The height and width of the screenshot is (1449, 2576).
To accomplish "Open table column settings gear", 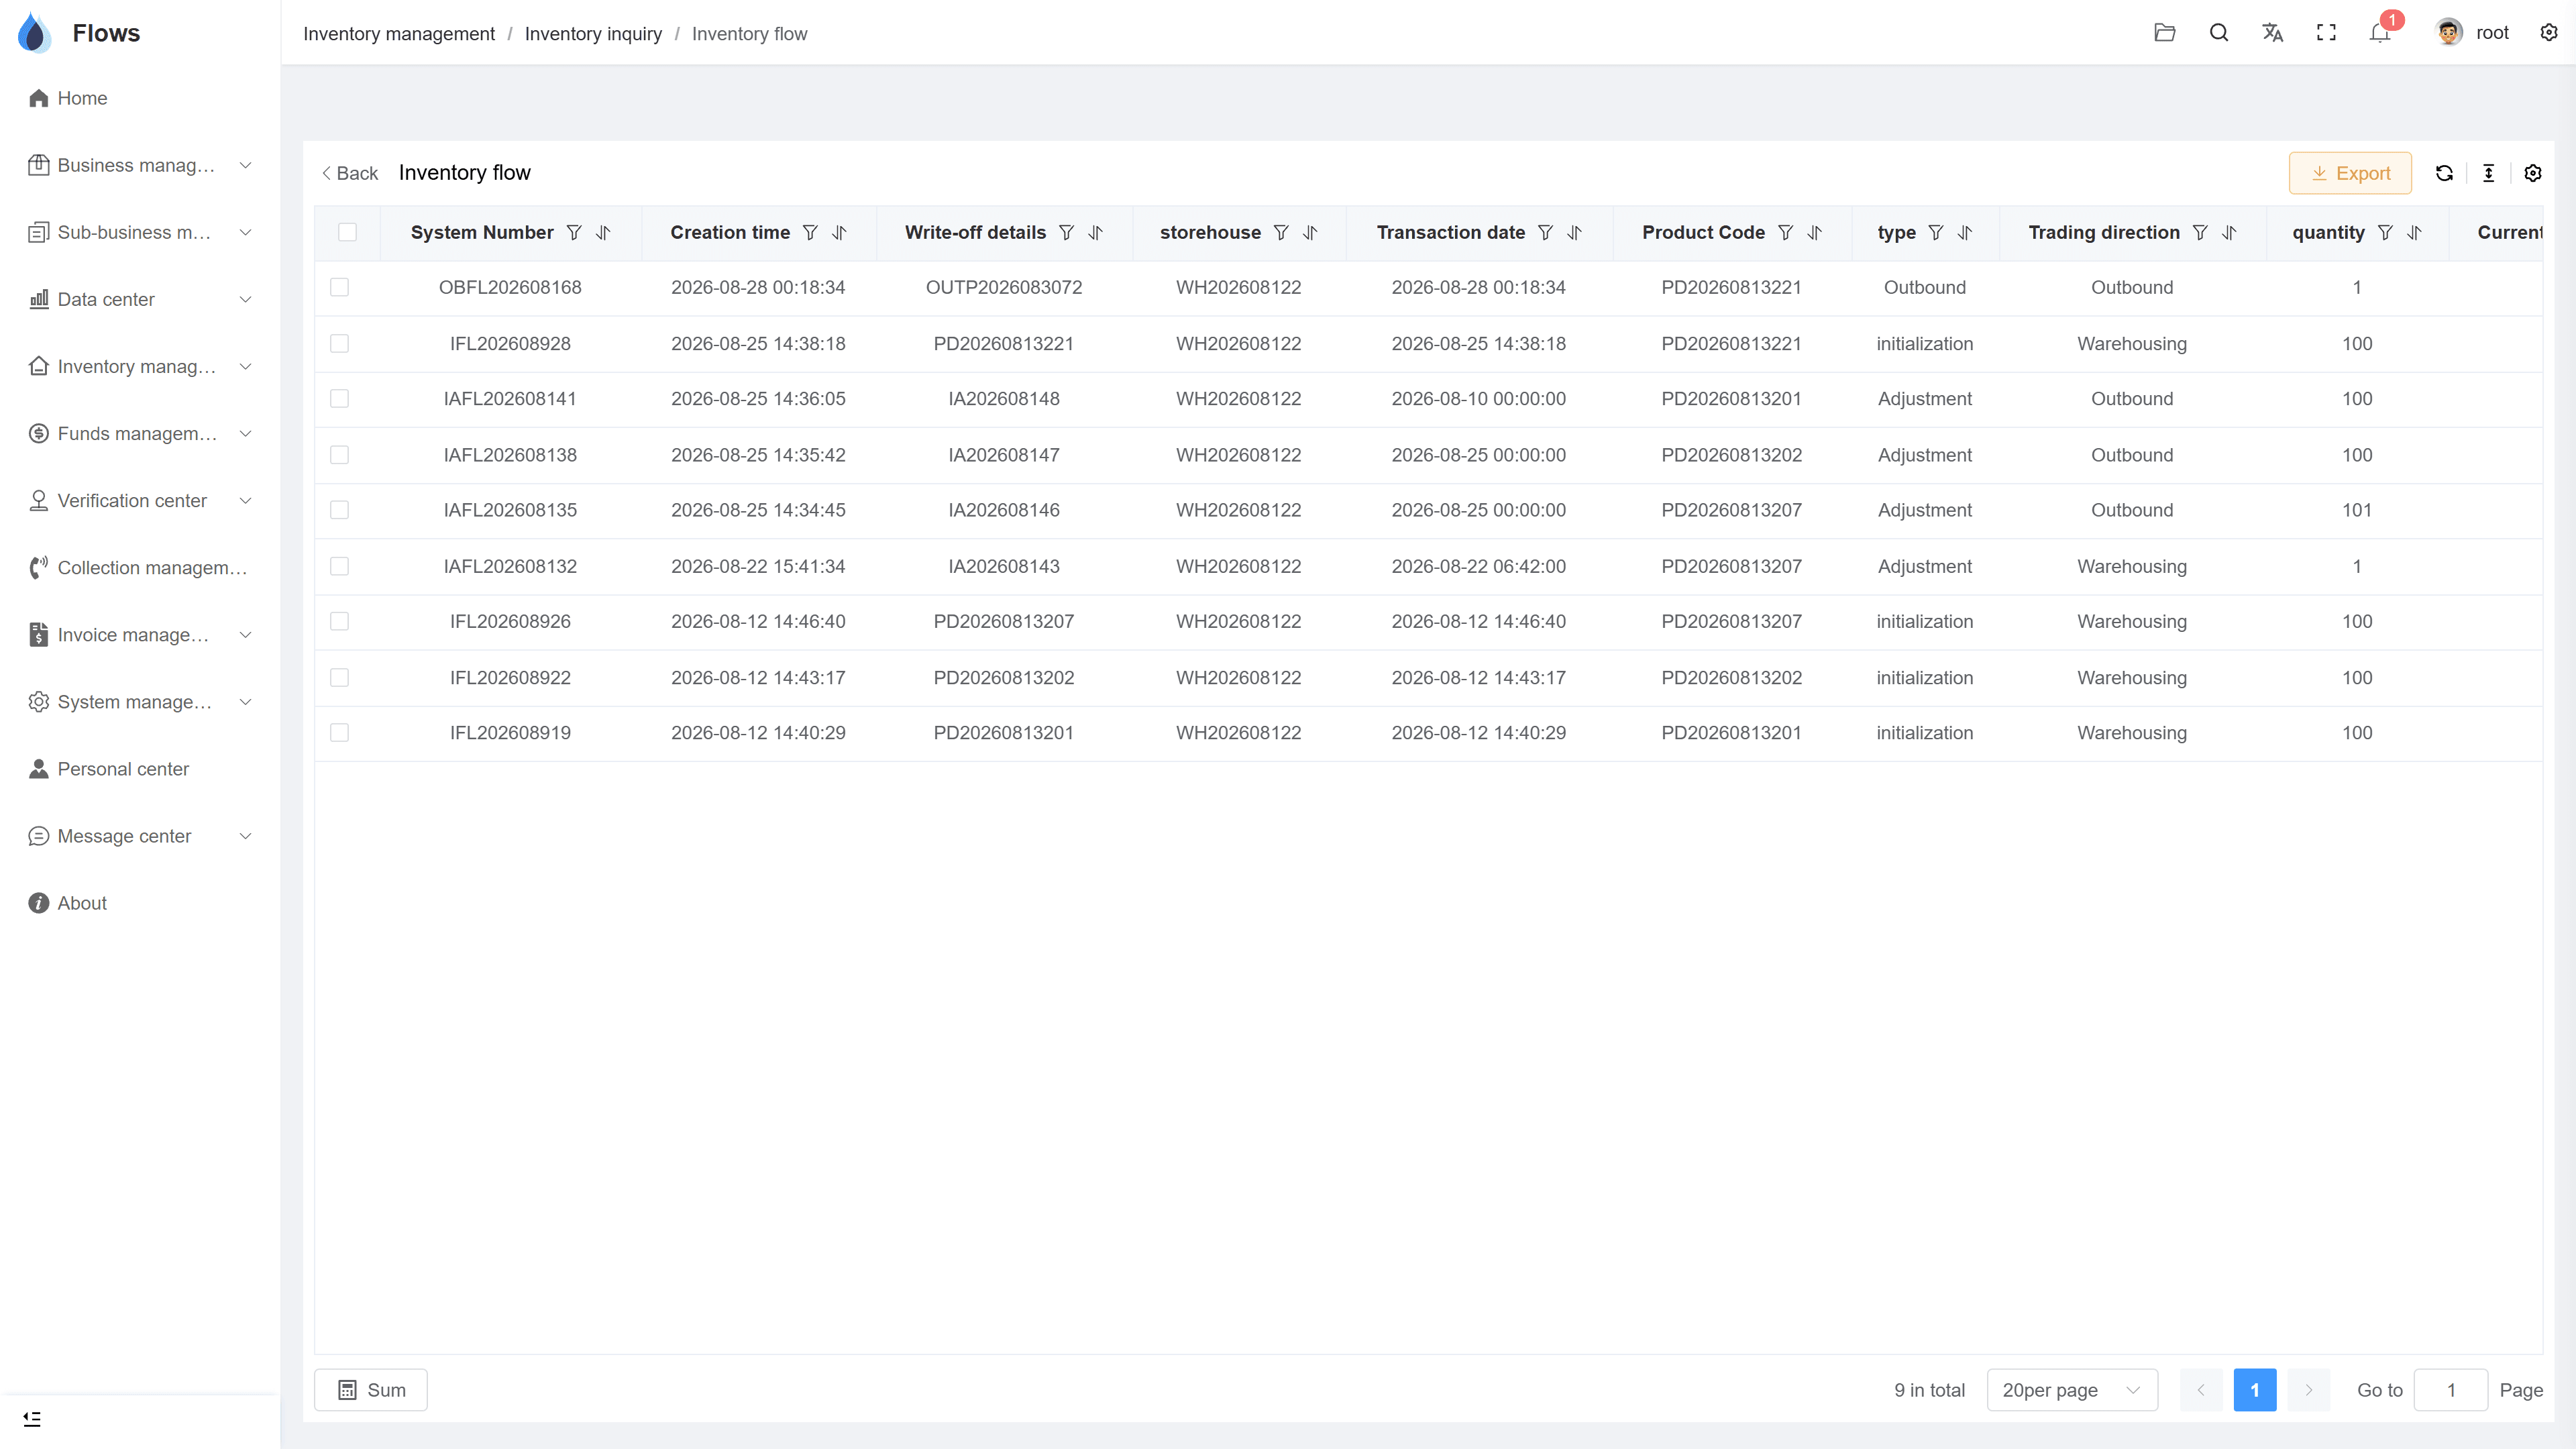I will (2533, 173).
